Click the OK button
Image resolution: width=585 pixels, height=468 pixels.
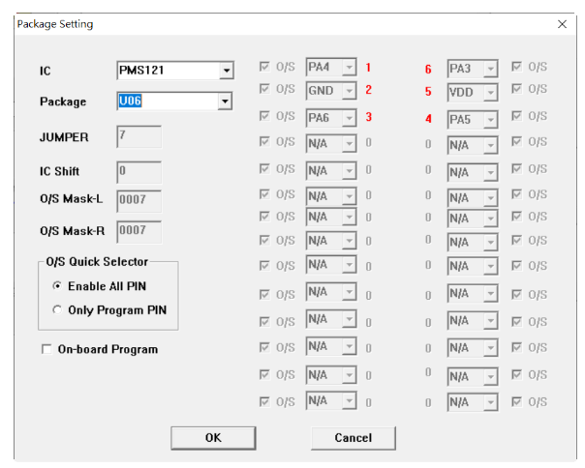[x=213, y=438]
